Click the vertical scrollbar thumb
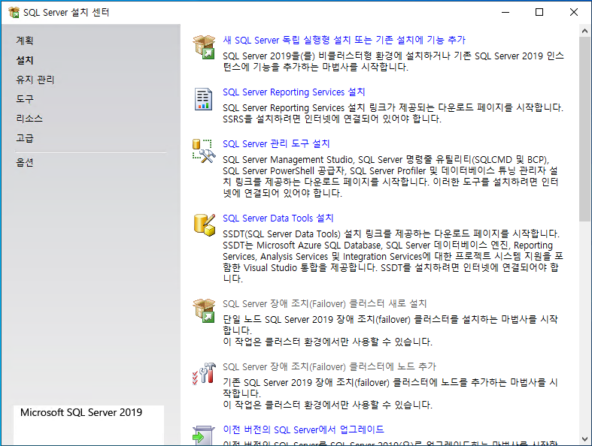592x446 pixels. (x=584, y=129)
